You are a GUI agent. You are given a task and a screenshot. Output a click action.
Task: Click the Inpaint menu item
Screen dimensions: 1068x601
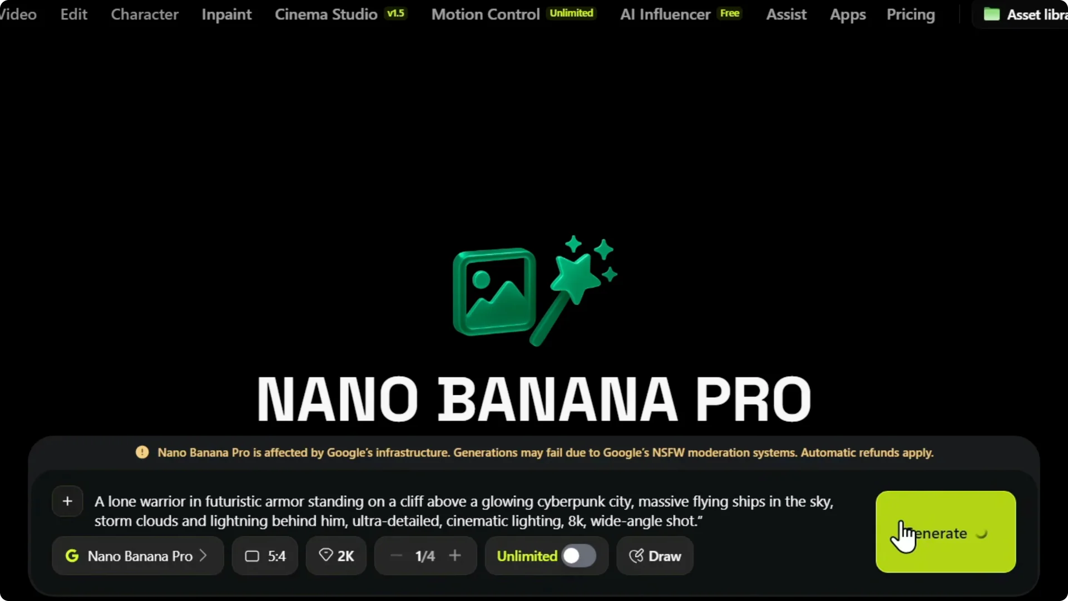226,15
